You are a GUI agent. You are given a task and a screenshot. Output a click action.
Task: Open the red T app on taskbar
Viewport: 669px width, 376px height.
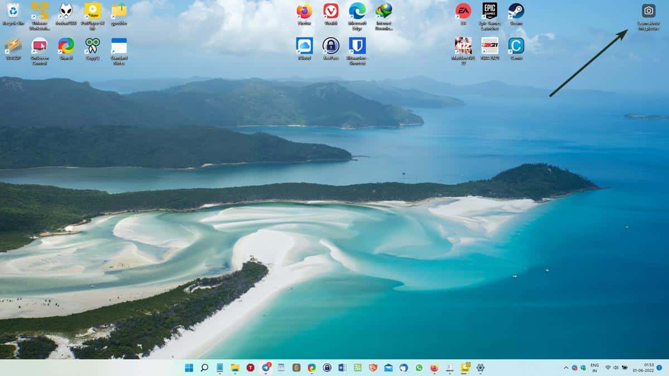250,368
